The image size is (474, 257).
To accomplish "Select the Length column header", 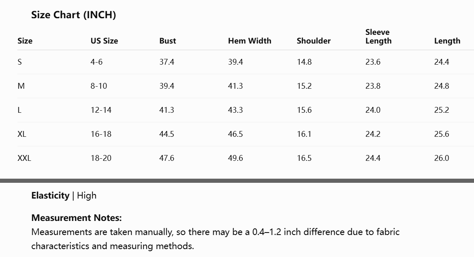I will pos(447,41).
